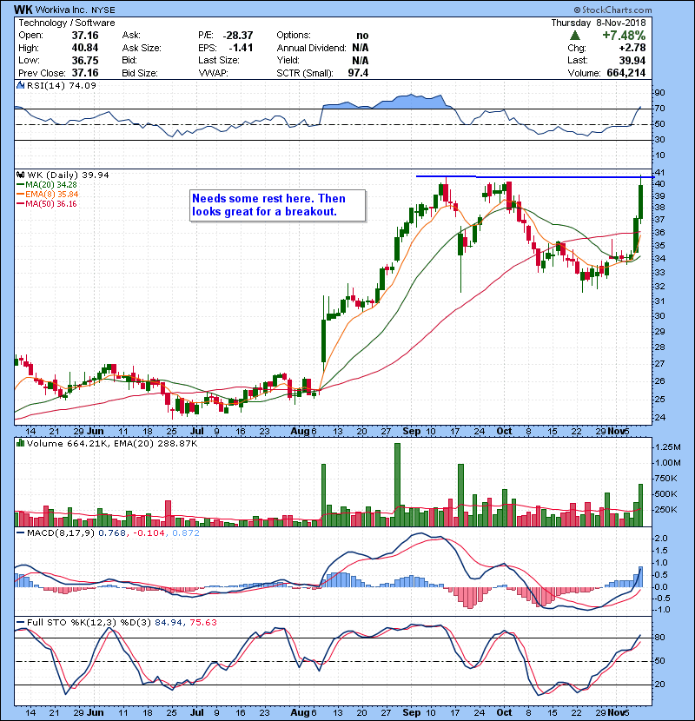The width and height of the screenshot is (695, 721).
Task: Click the latest green volume bar at far right
Action: 640,505
